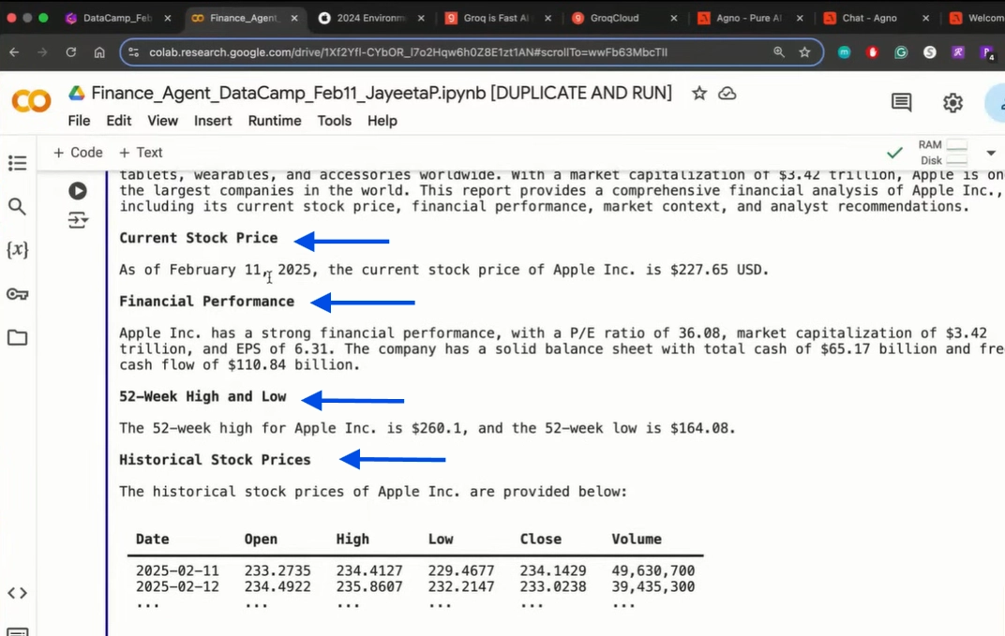Reload the current page
1005x636 pixels.
(70, 52)
